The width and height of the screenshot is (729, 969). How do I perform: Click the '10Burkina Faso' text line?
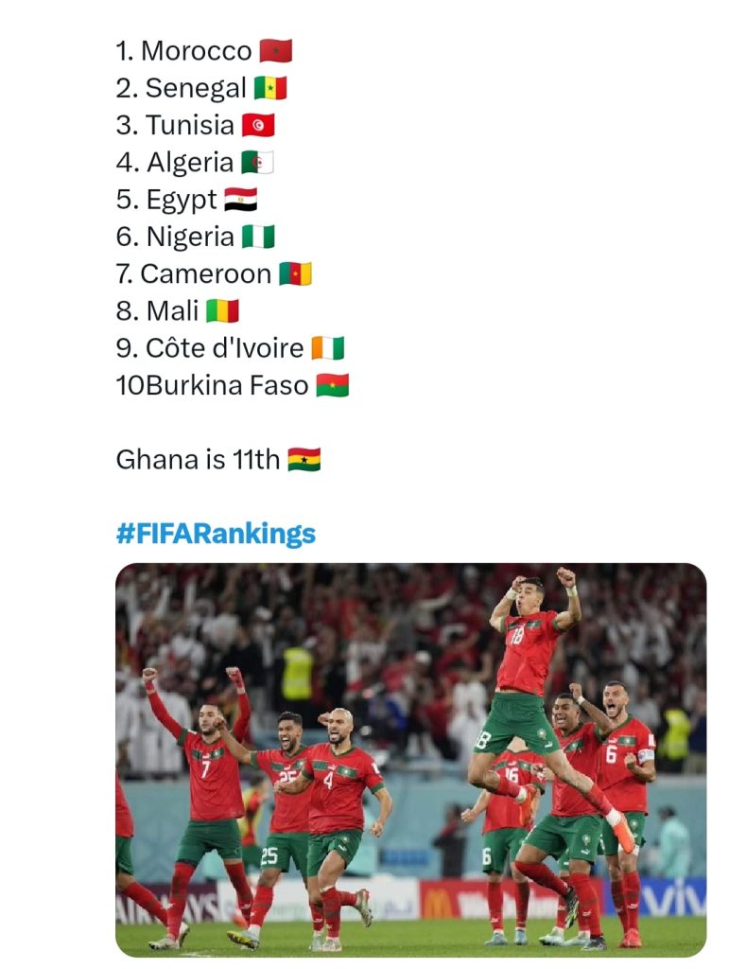pos(212,385)
